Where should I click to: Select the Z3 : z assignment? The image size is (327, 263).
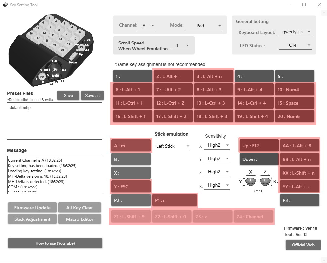tap(212, 216)
